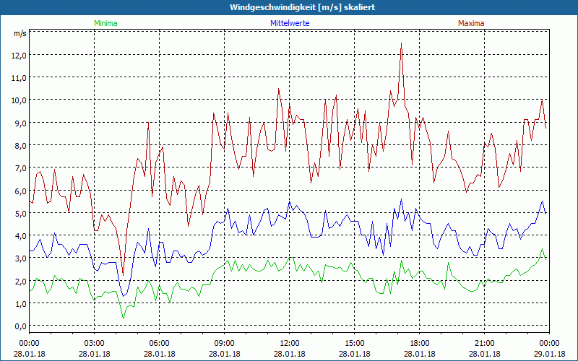Click the m/s unit label on the y-axis
578x361 pixels.
coord(20,33)
